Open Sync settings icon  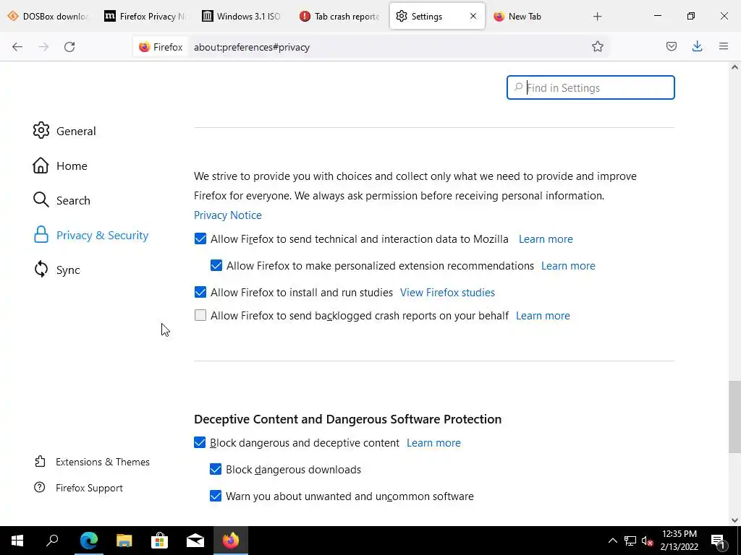(41, 270)
